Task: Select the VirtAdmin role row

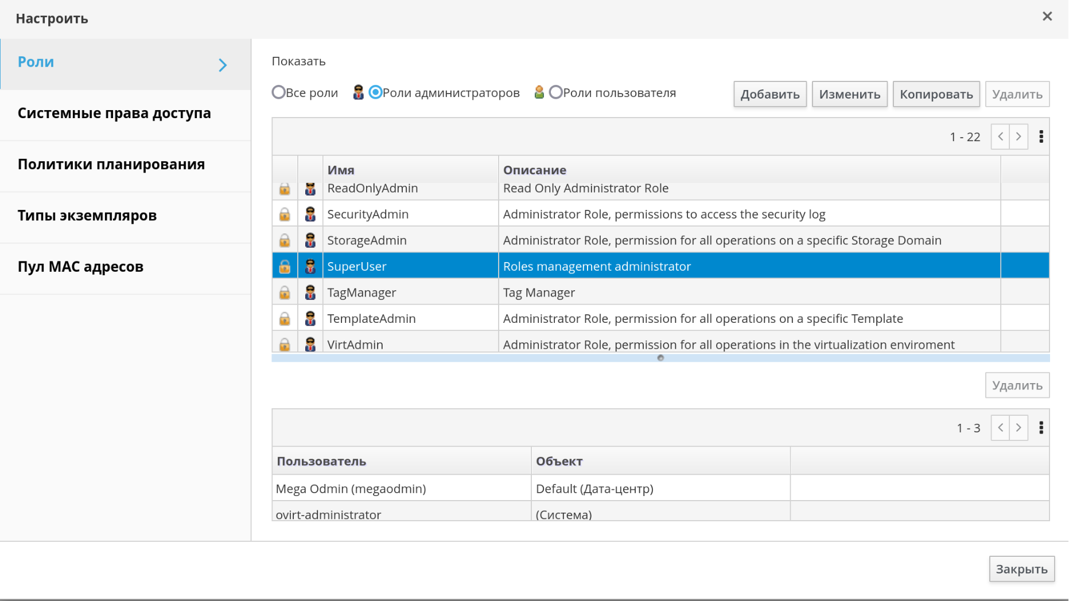Action: tap(640, 344)
